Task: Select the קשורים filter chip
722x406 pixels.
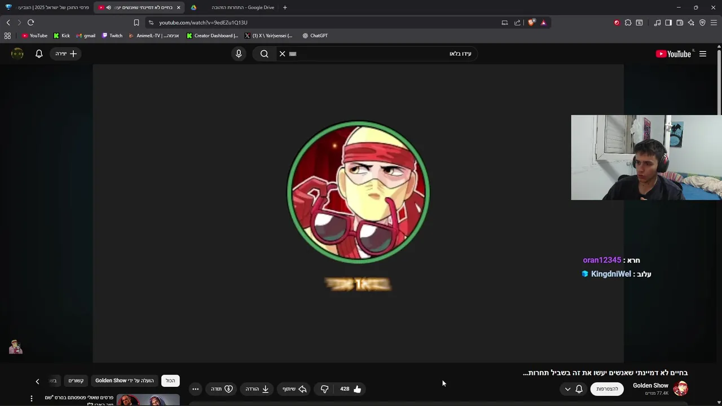Action: click(76, 381)
